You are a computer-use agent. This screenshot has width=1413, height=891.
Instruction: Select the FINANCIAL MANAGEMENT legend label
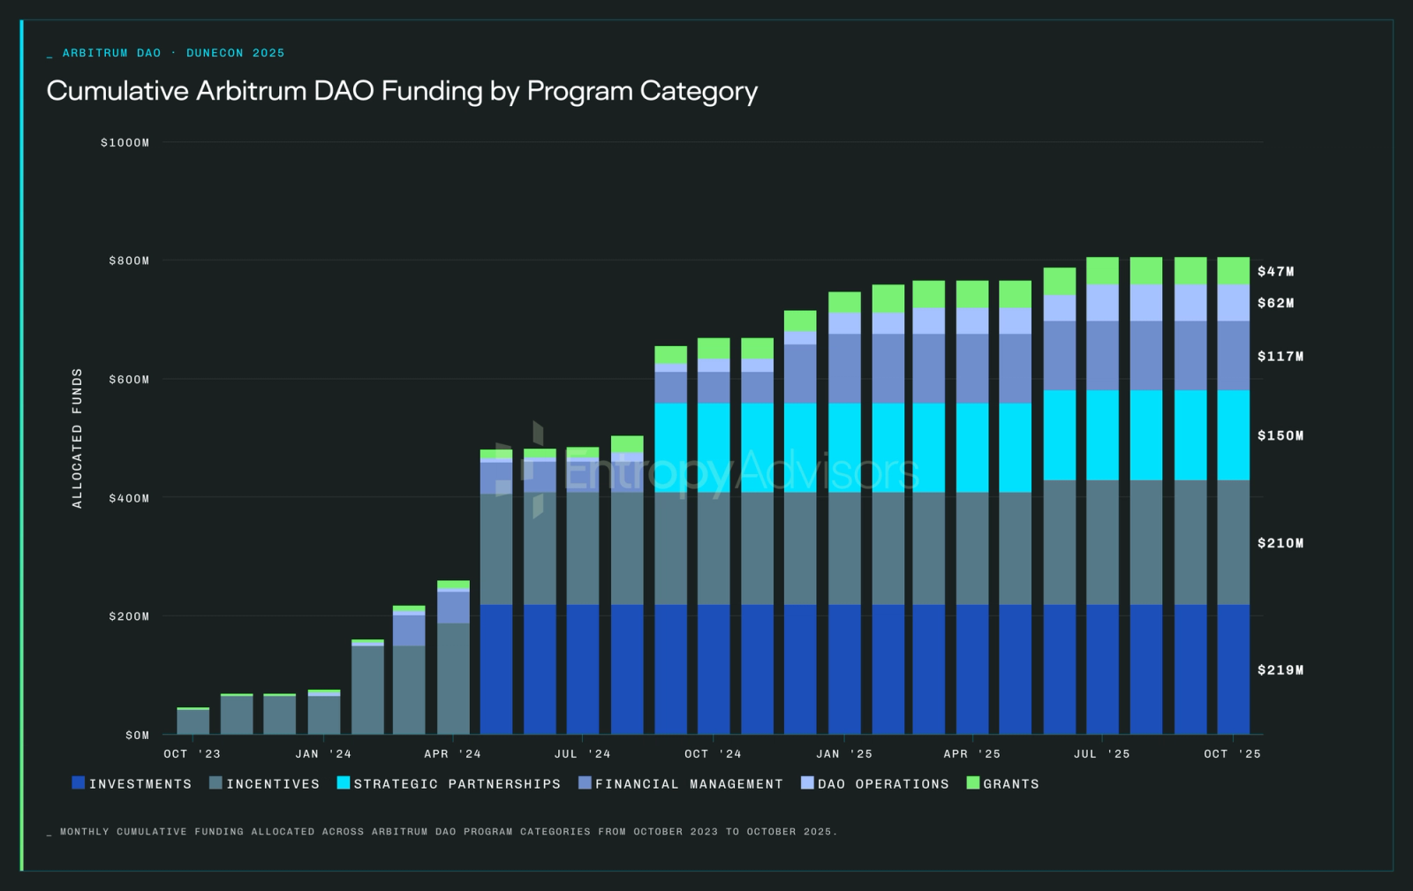click(689, 784)
